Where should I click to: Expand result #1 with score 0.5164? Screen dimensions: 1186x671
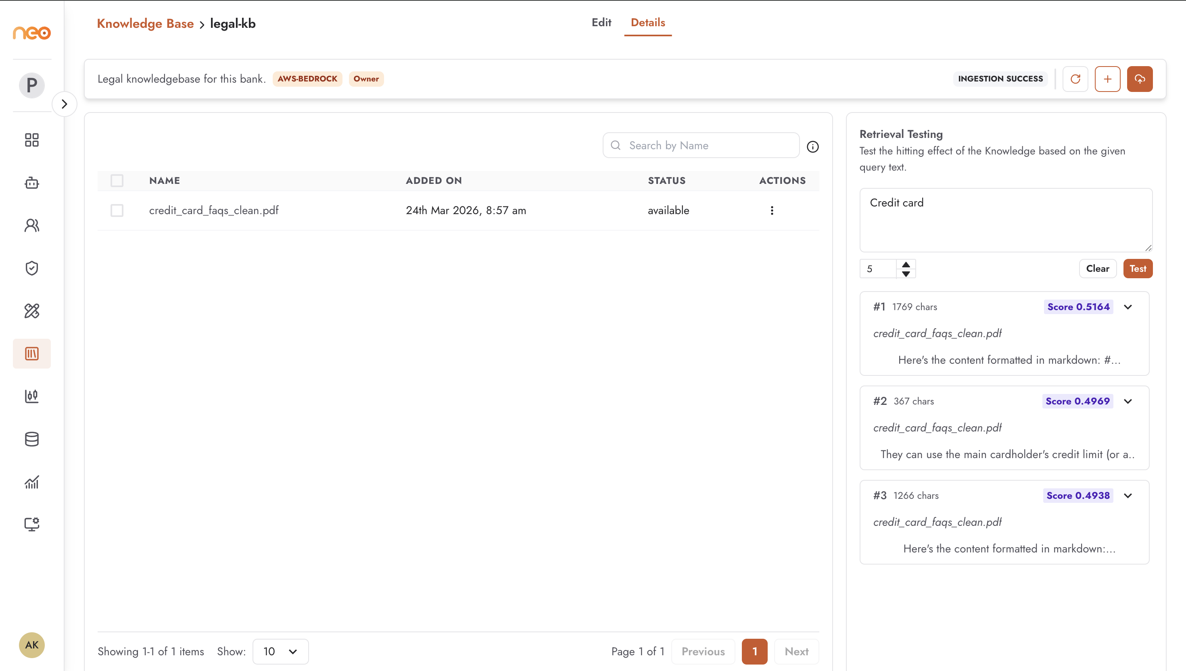(x=1128, y=307)
